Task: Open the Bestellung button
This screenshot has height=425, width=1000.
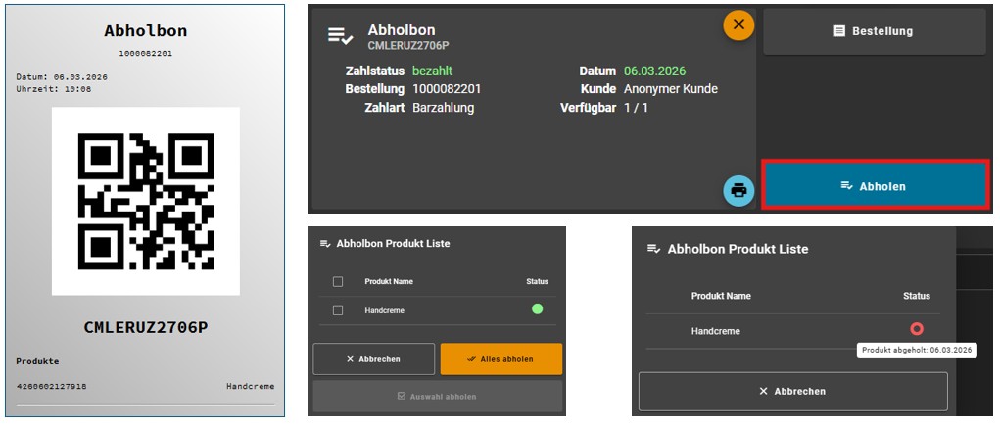Action: coord(875,31)
